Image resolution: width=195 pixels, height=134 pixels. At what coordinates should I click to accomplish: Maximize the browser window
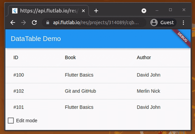[x=170, y=10]
